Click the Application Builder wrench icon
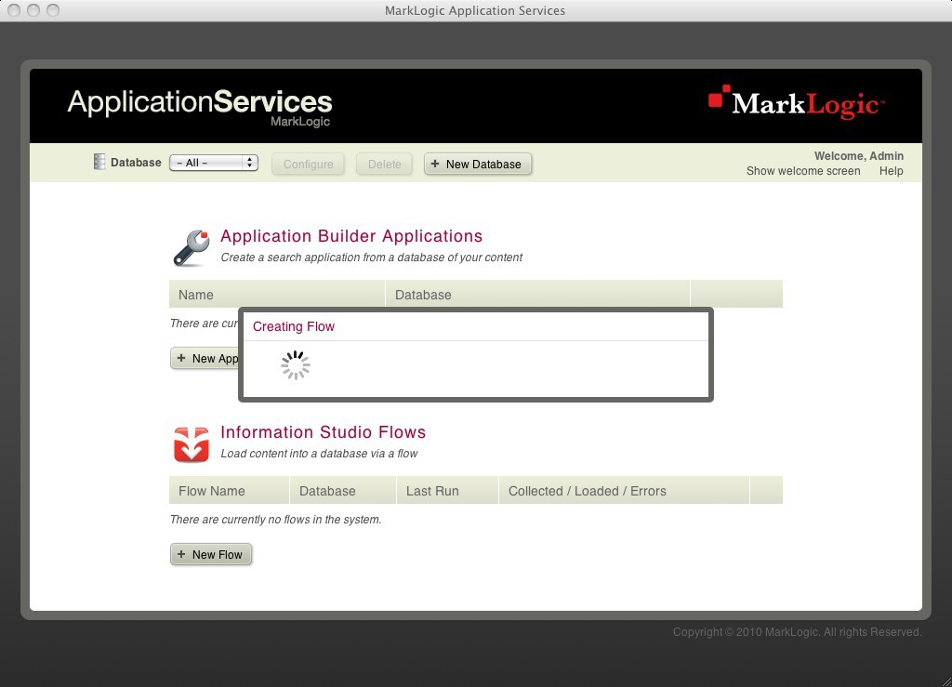Image resolution: width=952 pixels, height=687 pixels. point(192,247)
